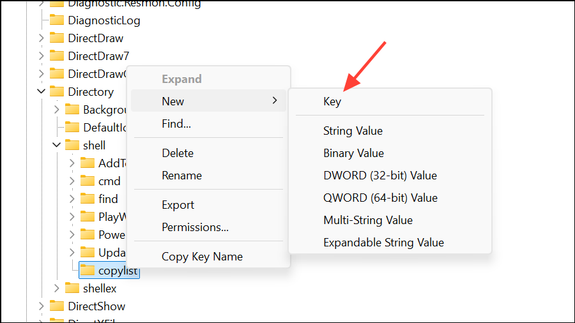The image size is (575, 323).
Task: Click the copylist folder icon
Action: 88,271
